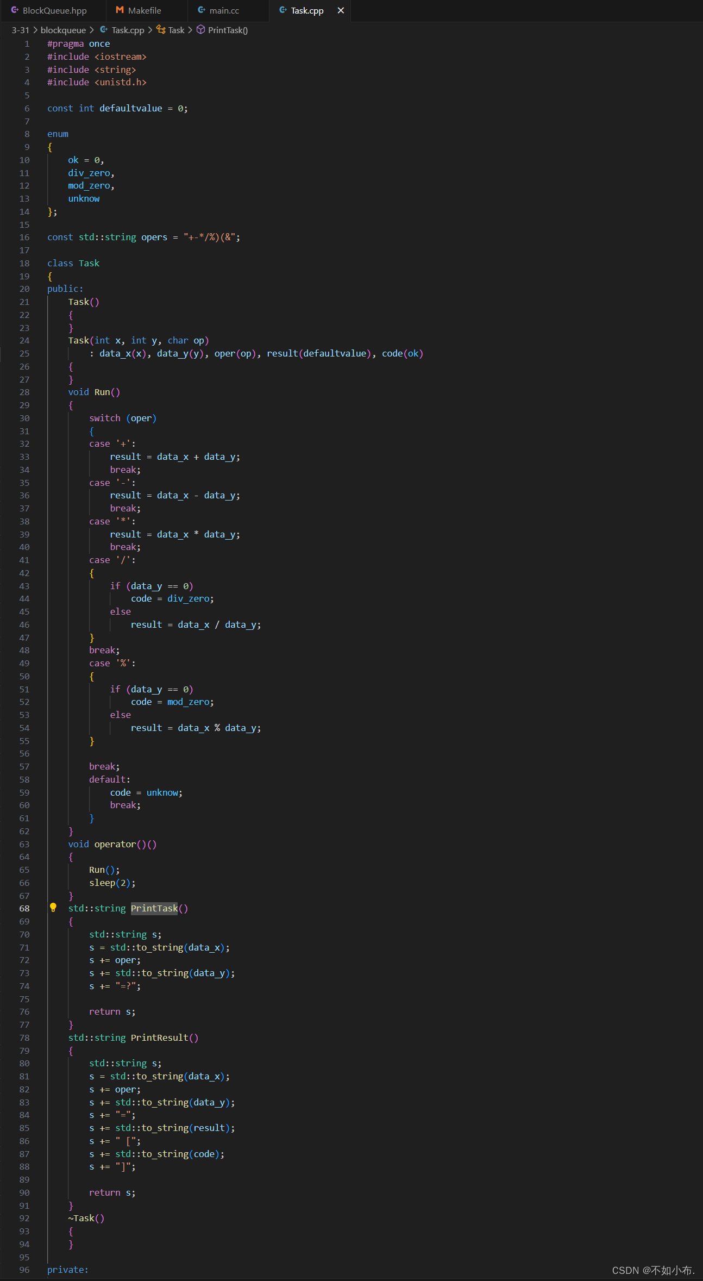This screenshot has height=1281, width=703.
Task: Switch to the main.cc tab
Action: pos(224,10)
